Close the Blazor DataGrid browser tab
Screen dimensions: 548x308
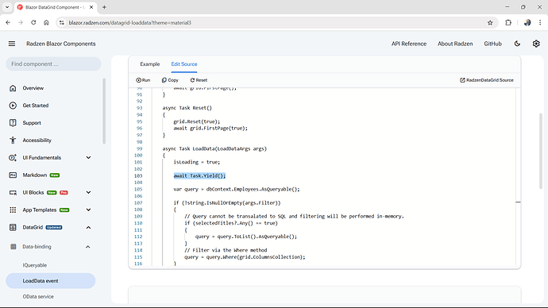pos(91,7)
